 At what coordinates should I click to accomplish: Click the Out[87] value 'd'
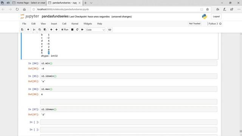(43, 114)
